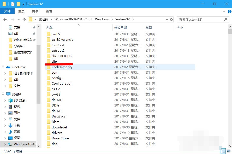The image size is (232, 154).
Task: Open the Help question mark icon
Action: tap(229, 11)
